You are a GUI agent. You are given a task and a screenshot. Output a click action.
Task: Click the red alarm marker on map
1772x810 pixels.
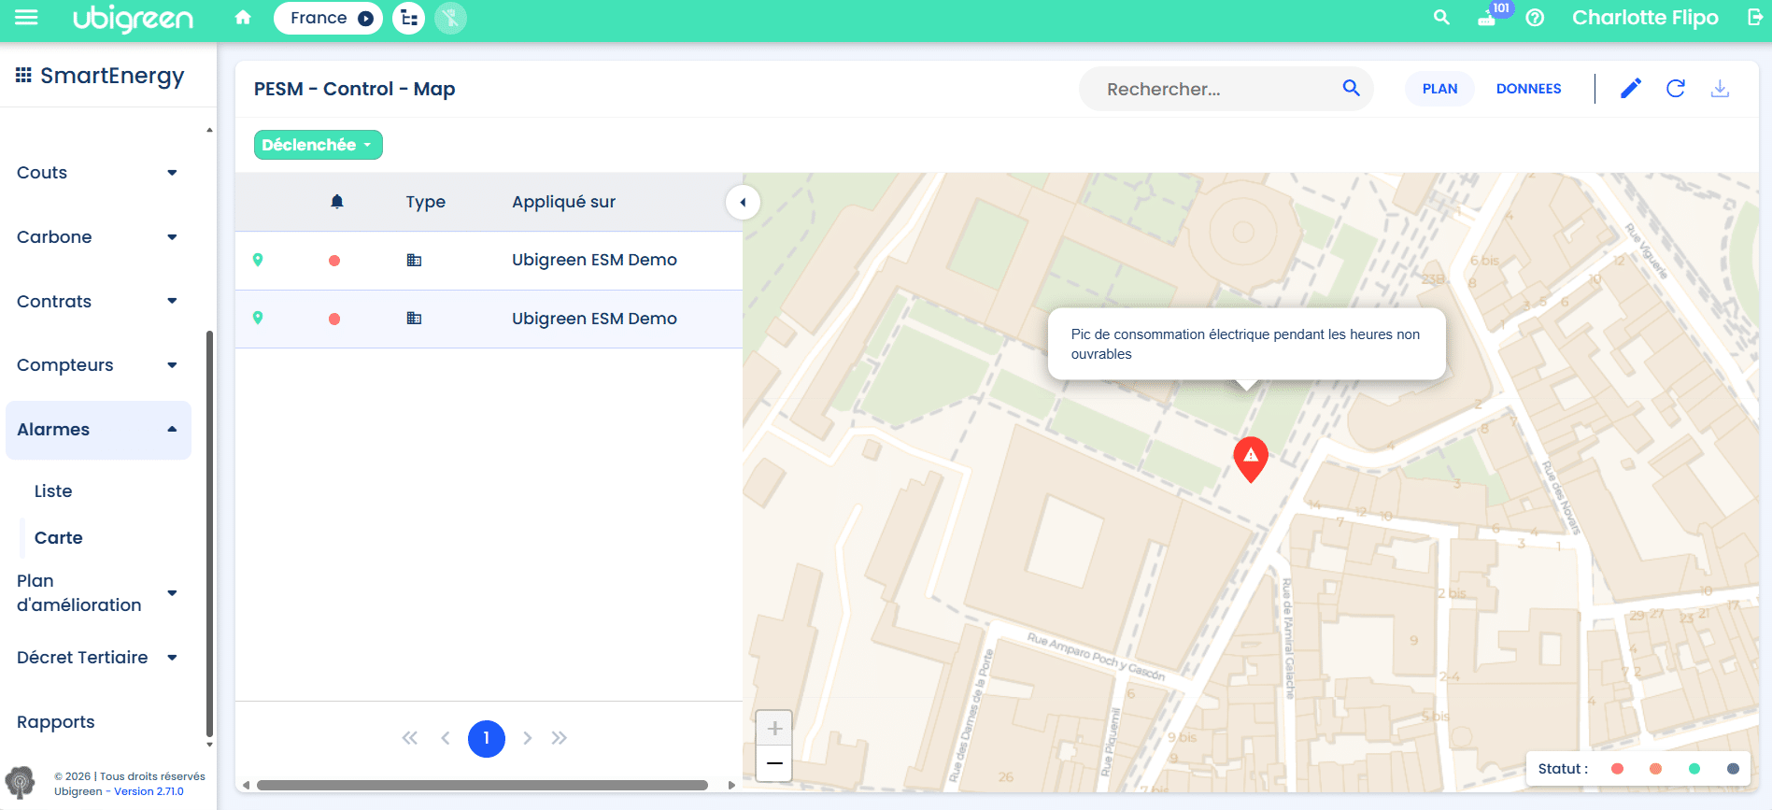1251,458
